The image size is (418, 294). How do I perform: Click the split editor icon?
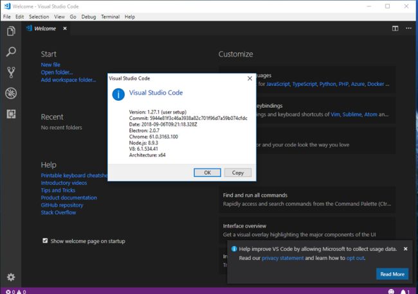pos(395,28)
